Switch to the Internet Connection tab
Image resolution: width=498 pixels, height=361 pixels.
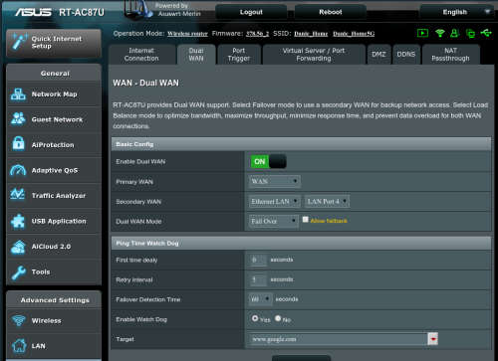[142, 55]
